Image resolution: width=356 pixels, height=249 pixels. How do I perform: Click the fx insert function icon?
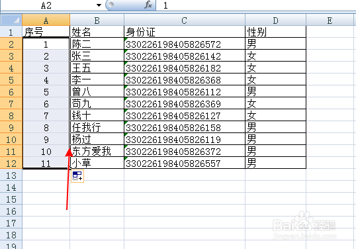pyautogui.click(x=148, y=5)
